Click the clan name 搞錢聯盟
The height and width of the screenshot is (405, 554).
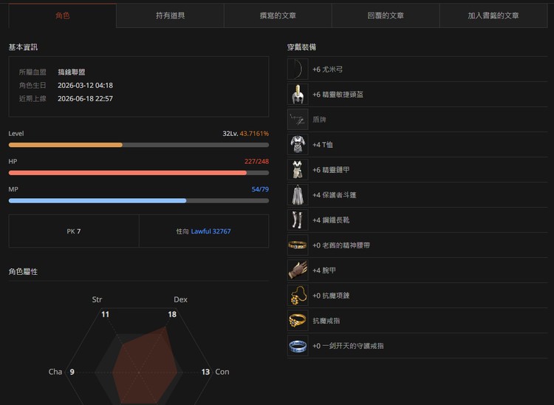point(72,72)
